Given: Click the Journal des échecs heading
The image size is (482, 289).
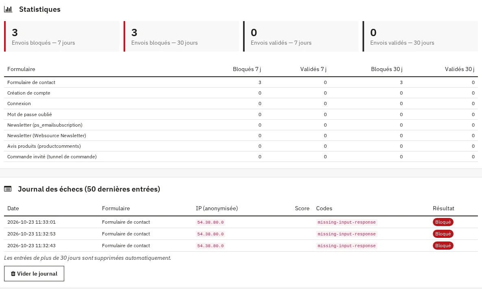Looking at the screenshot, I should 89,189.
